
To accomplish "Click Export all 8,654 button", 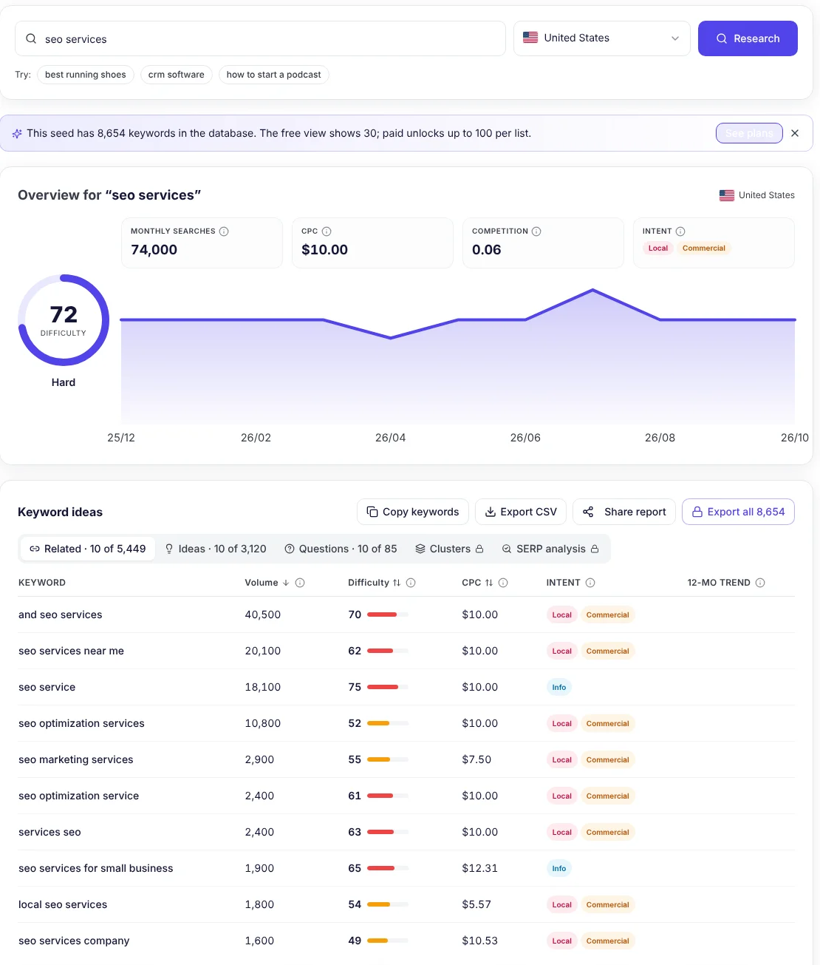I will [738, 512].
